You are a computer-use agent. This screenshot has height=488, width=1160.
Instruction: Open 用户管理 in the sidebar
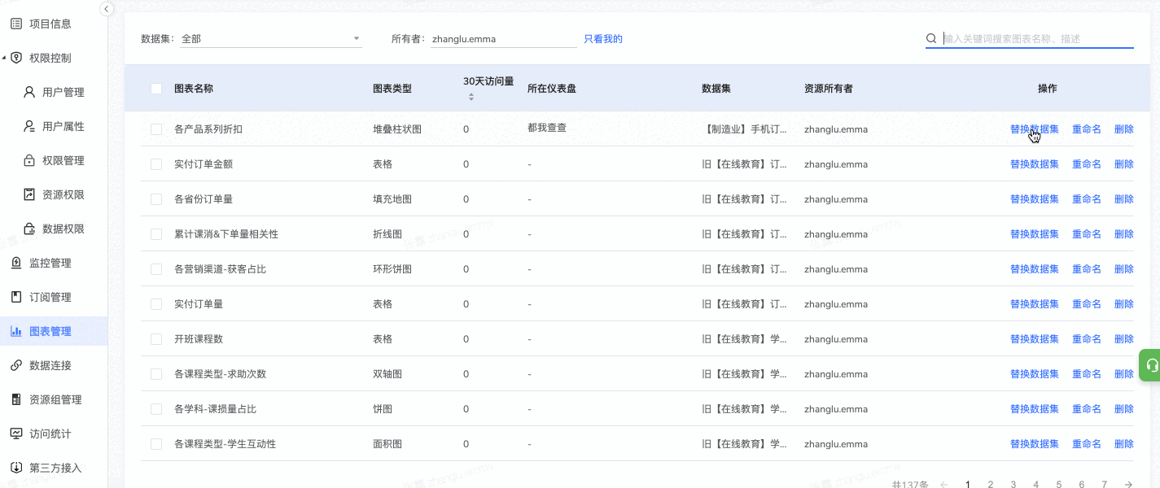coord(63,93)
